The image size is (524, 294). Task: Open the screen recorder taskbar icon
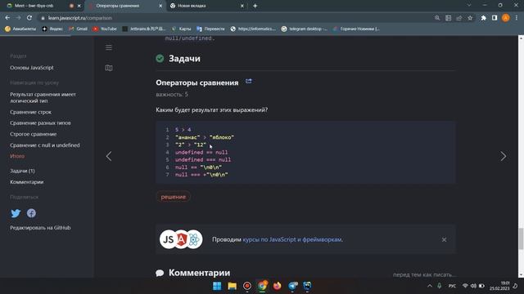247,286
